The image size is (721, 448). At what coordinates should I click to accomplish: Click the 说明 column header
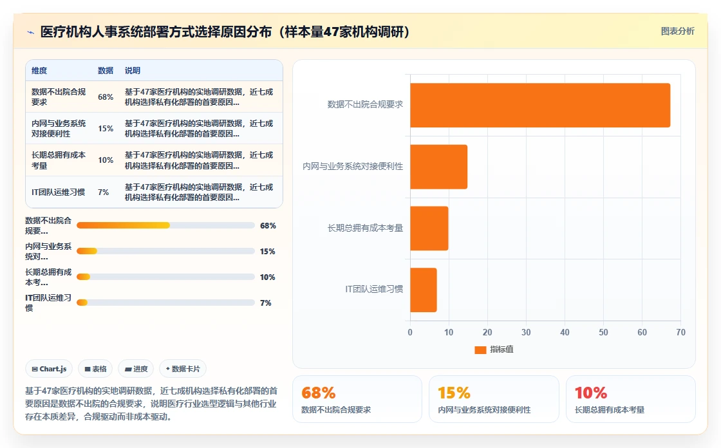click(x=133, y=70)
